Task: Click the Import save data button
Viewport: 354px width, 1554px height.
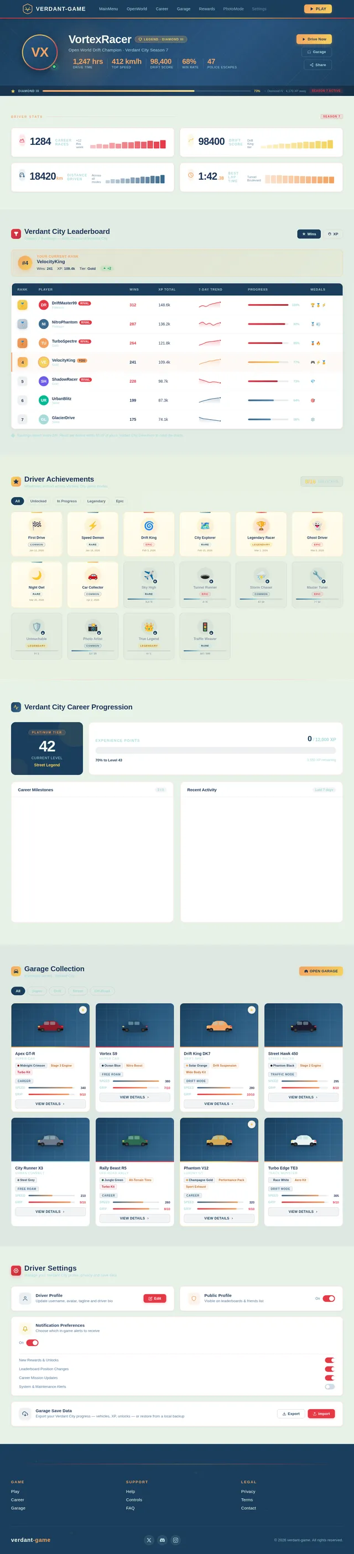Action: 321,1414
